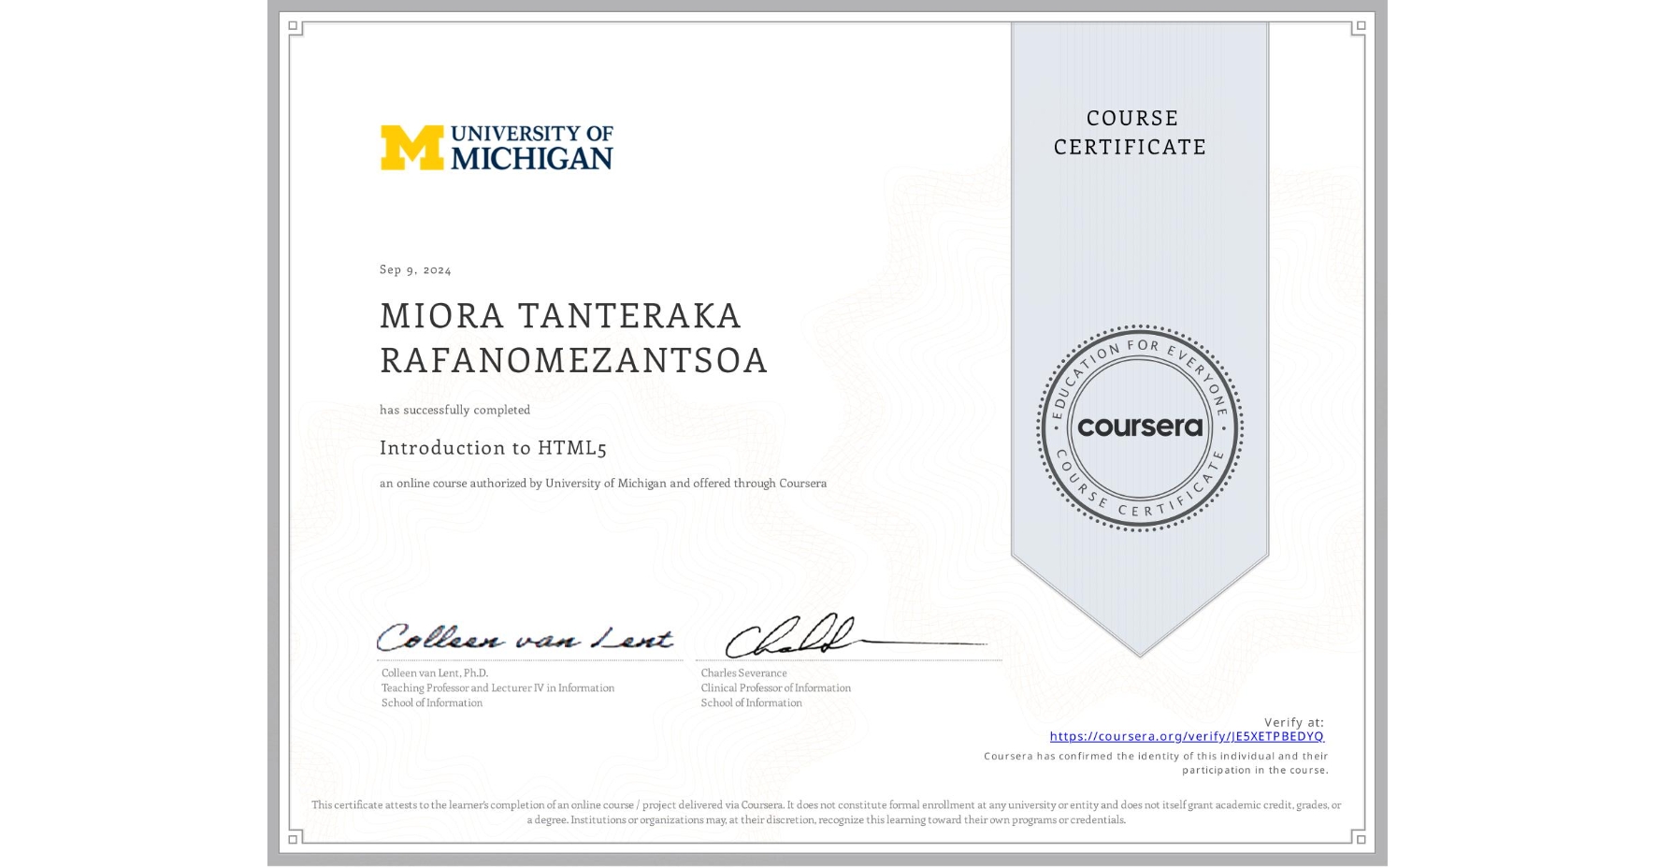The image size is (1657, 868).
Task: Click the surname 'RAFANOMEZANTSOA'
Action: point(573,360)
